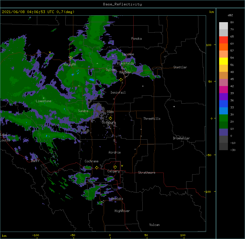Click the HighRiver town label
Screen dimensions: 245x239
122,211
